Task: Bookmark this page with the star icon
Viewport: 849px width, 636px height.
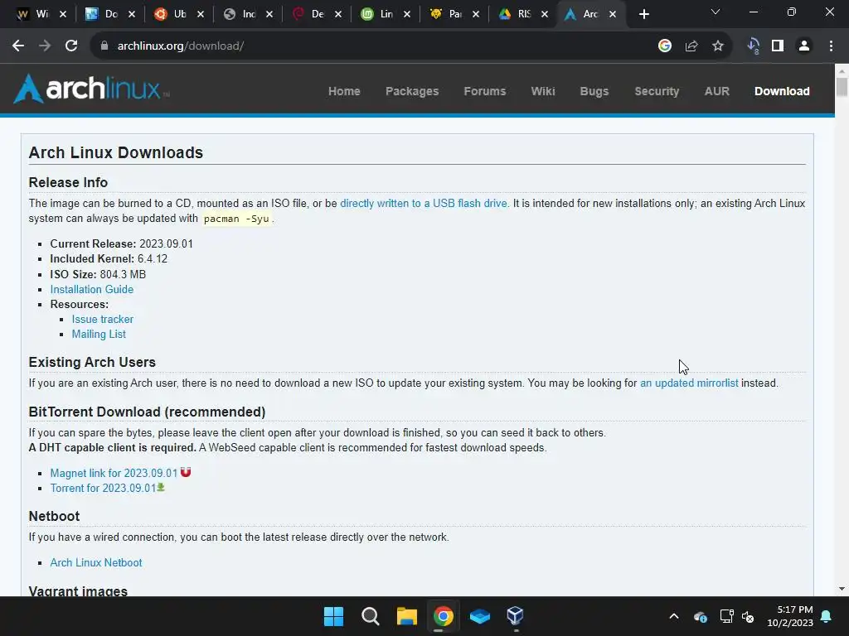Action: tap(718, 46)
